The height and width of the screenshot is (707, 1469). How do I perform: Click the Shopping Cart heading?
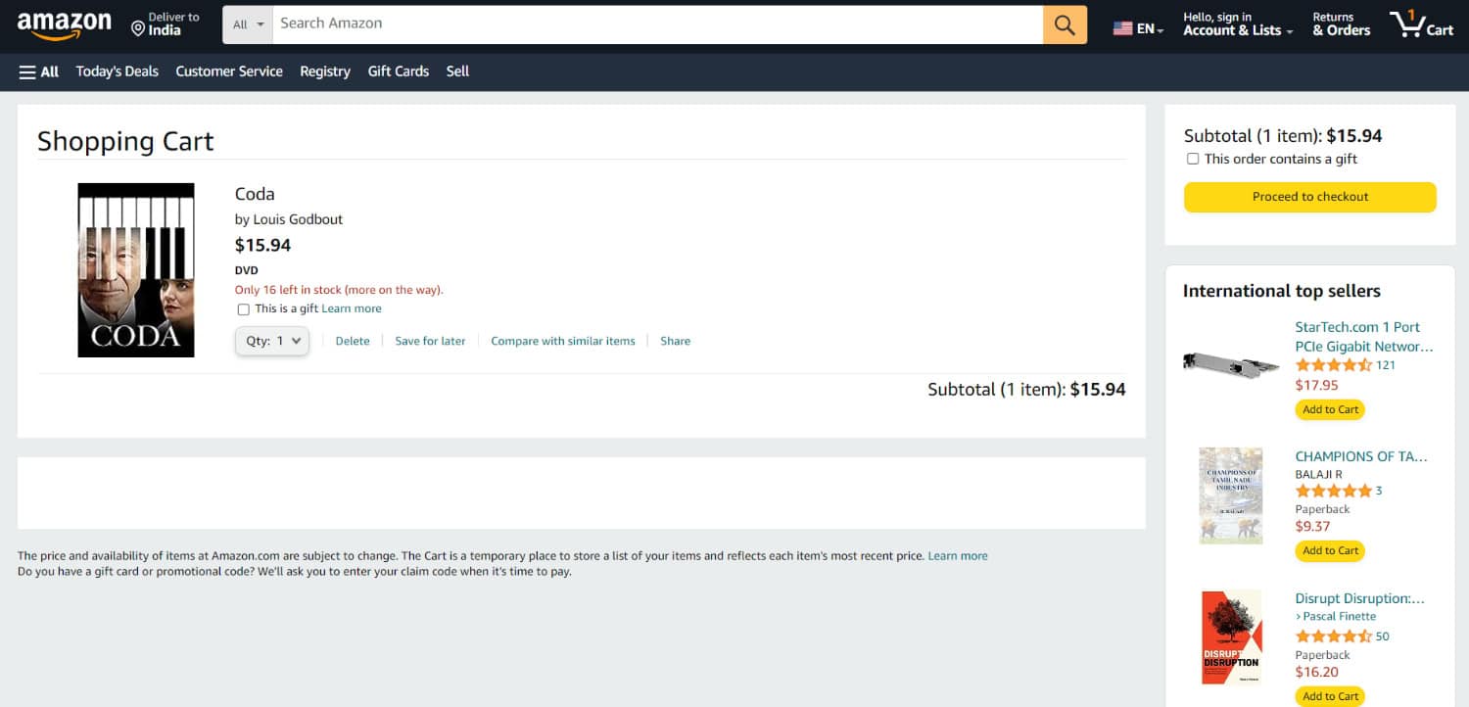125,142
